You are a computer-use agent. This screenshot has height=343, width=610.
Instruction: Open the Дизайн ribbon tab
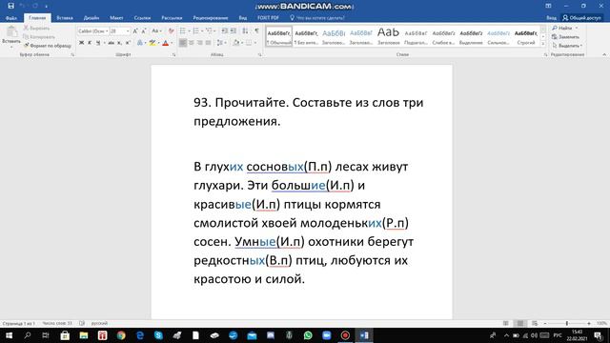(91, 18)
